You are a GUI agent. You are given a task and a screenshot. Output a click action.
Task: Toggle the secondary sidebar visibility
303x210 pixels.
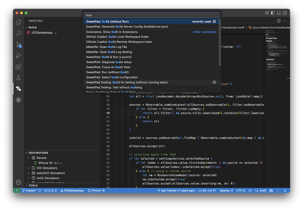(x=284, y=13)
